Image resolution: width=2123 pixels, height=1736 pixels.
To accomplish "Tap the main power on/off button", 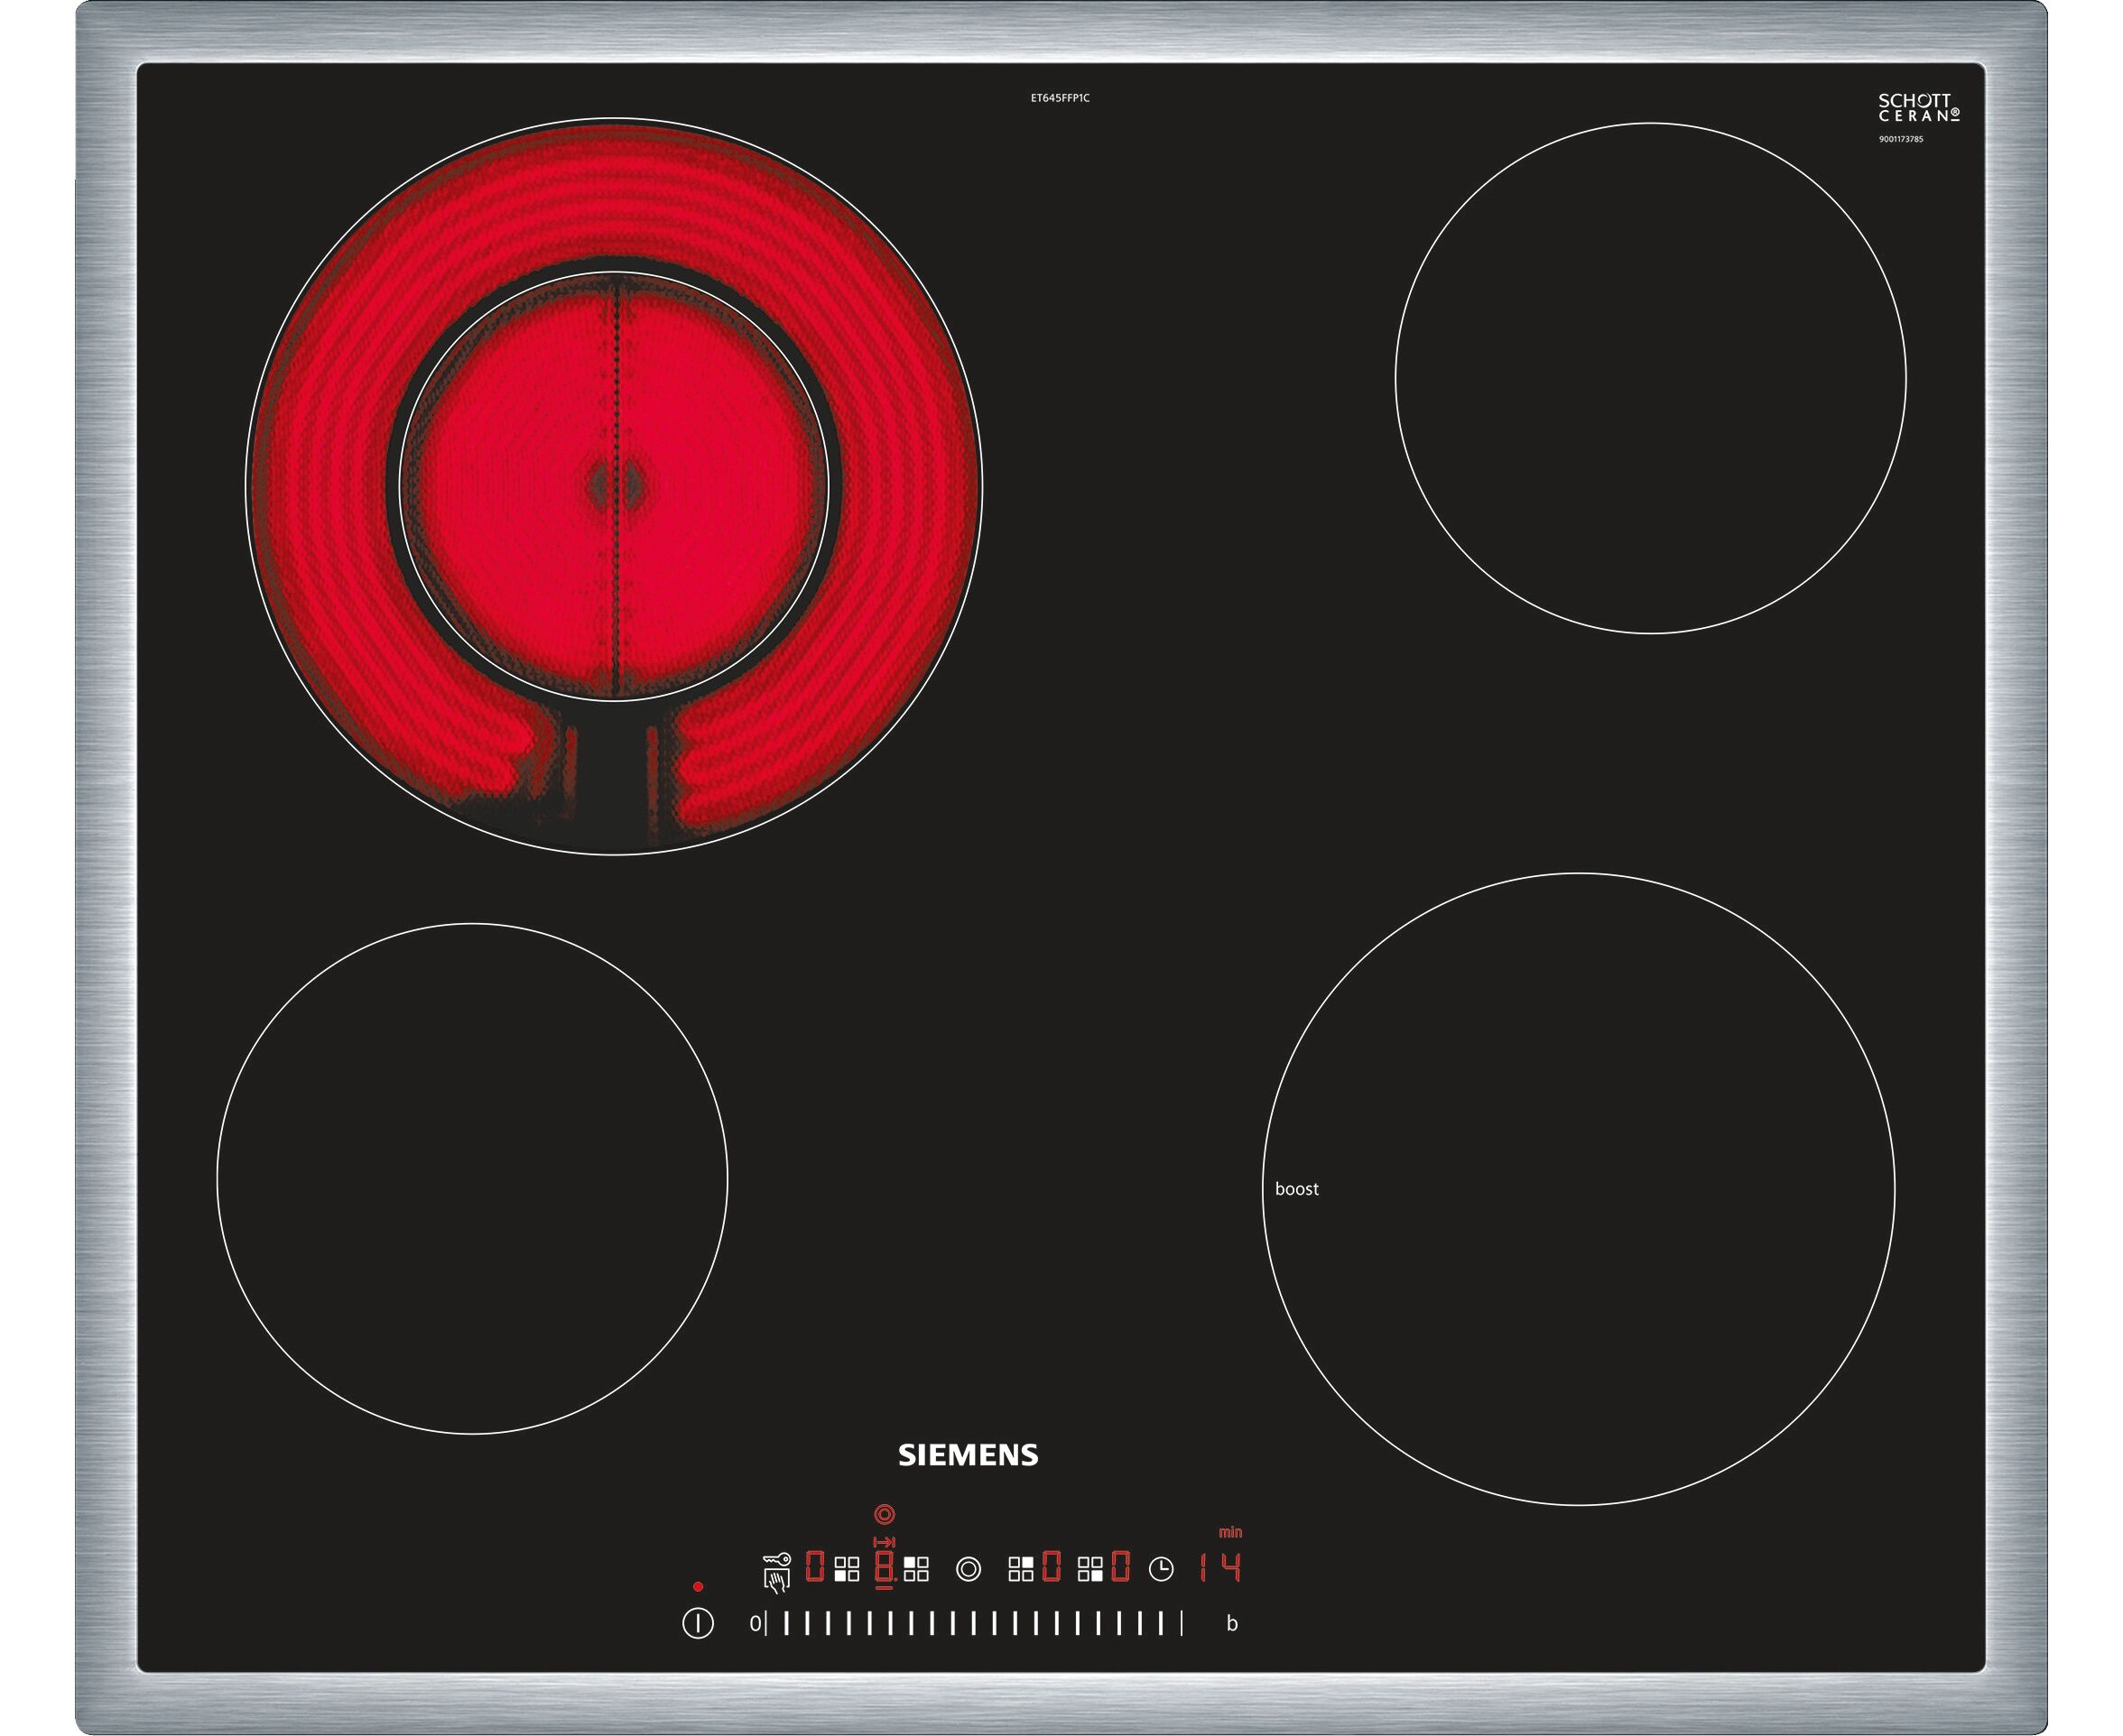I will (x=699, y=1624).
